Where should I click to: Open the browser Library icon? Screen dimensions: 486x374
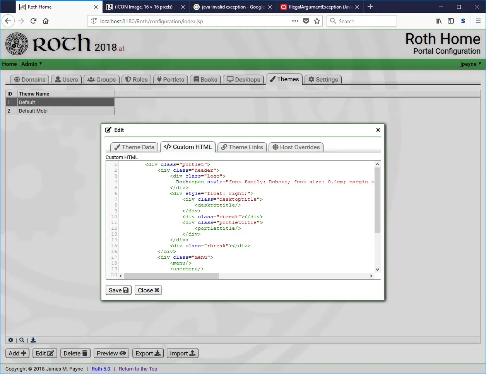[x=438, y=21]
